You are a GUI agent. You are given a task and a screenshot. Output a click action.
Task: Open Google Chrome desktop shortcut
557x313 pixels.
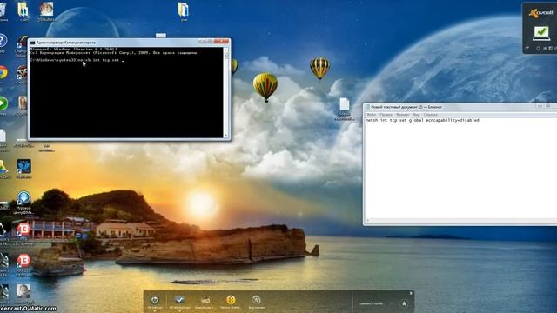tap(3, 72)
